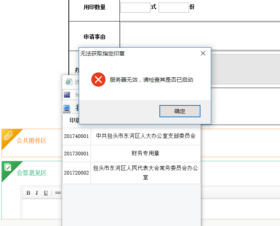
Task: Click the edit icon of 会签意见区
Action: pyautogui.click(x=8, y=167)
